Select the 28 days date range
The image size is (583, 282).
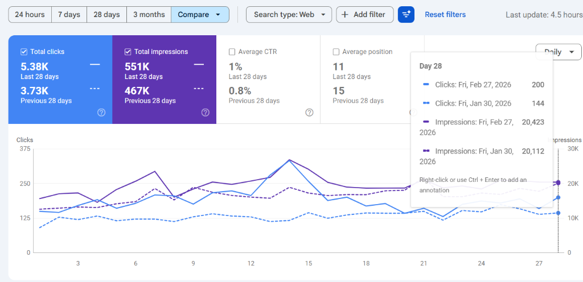click(x=106, y=15)
